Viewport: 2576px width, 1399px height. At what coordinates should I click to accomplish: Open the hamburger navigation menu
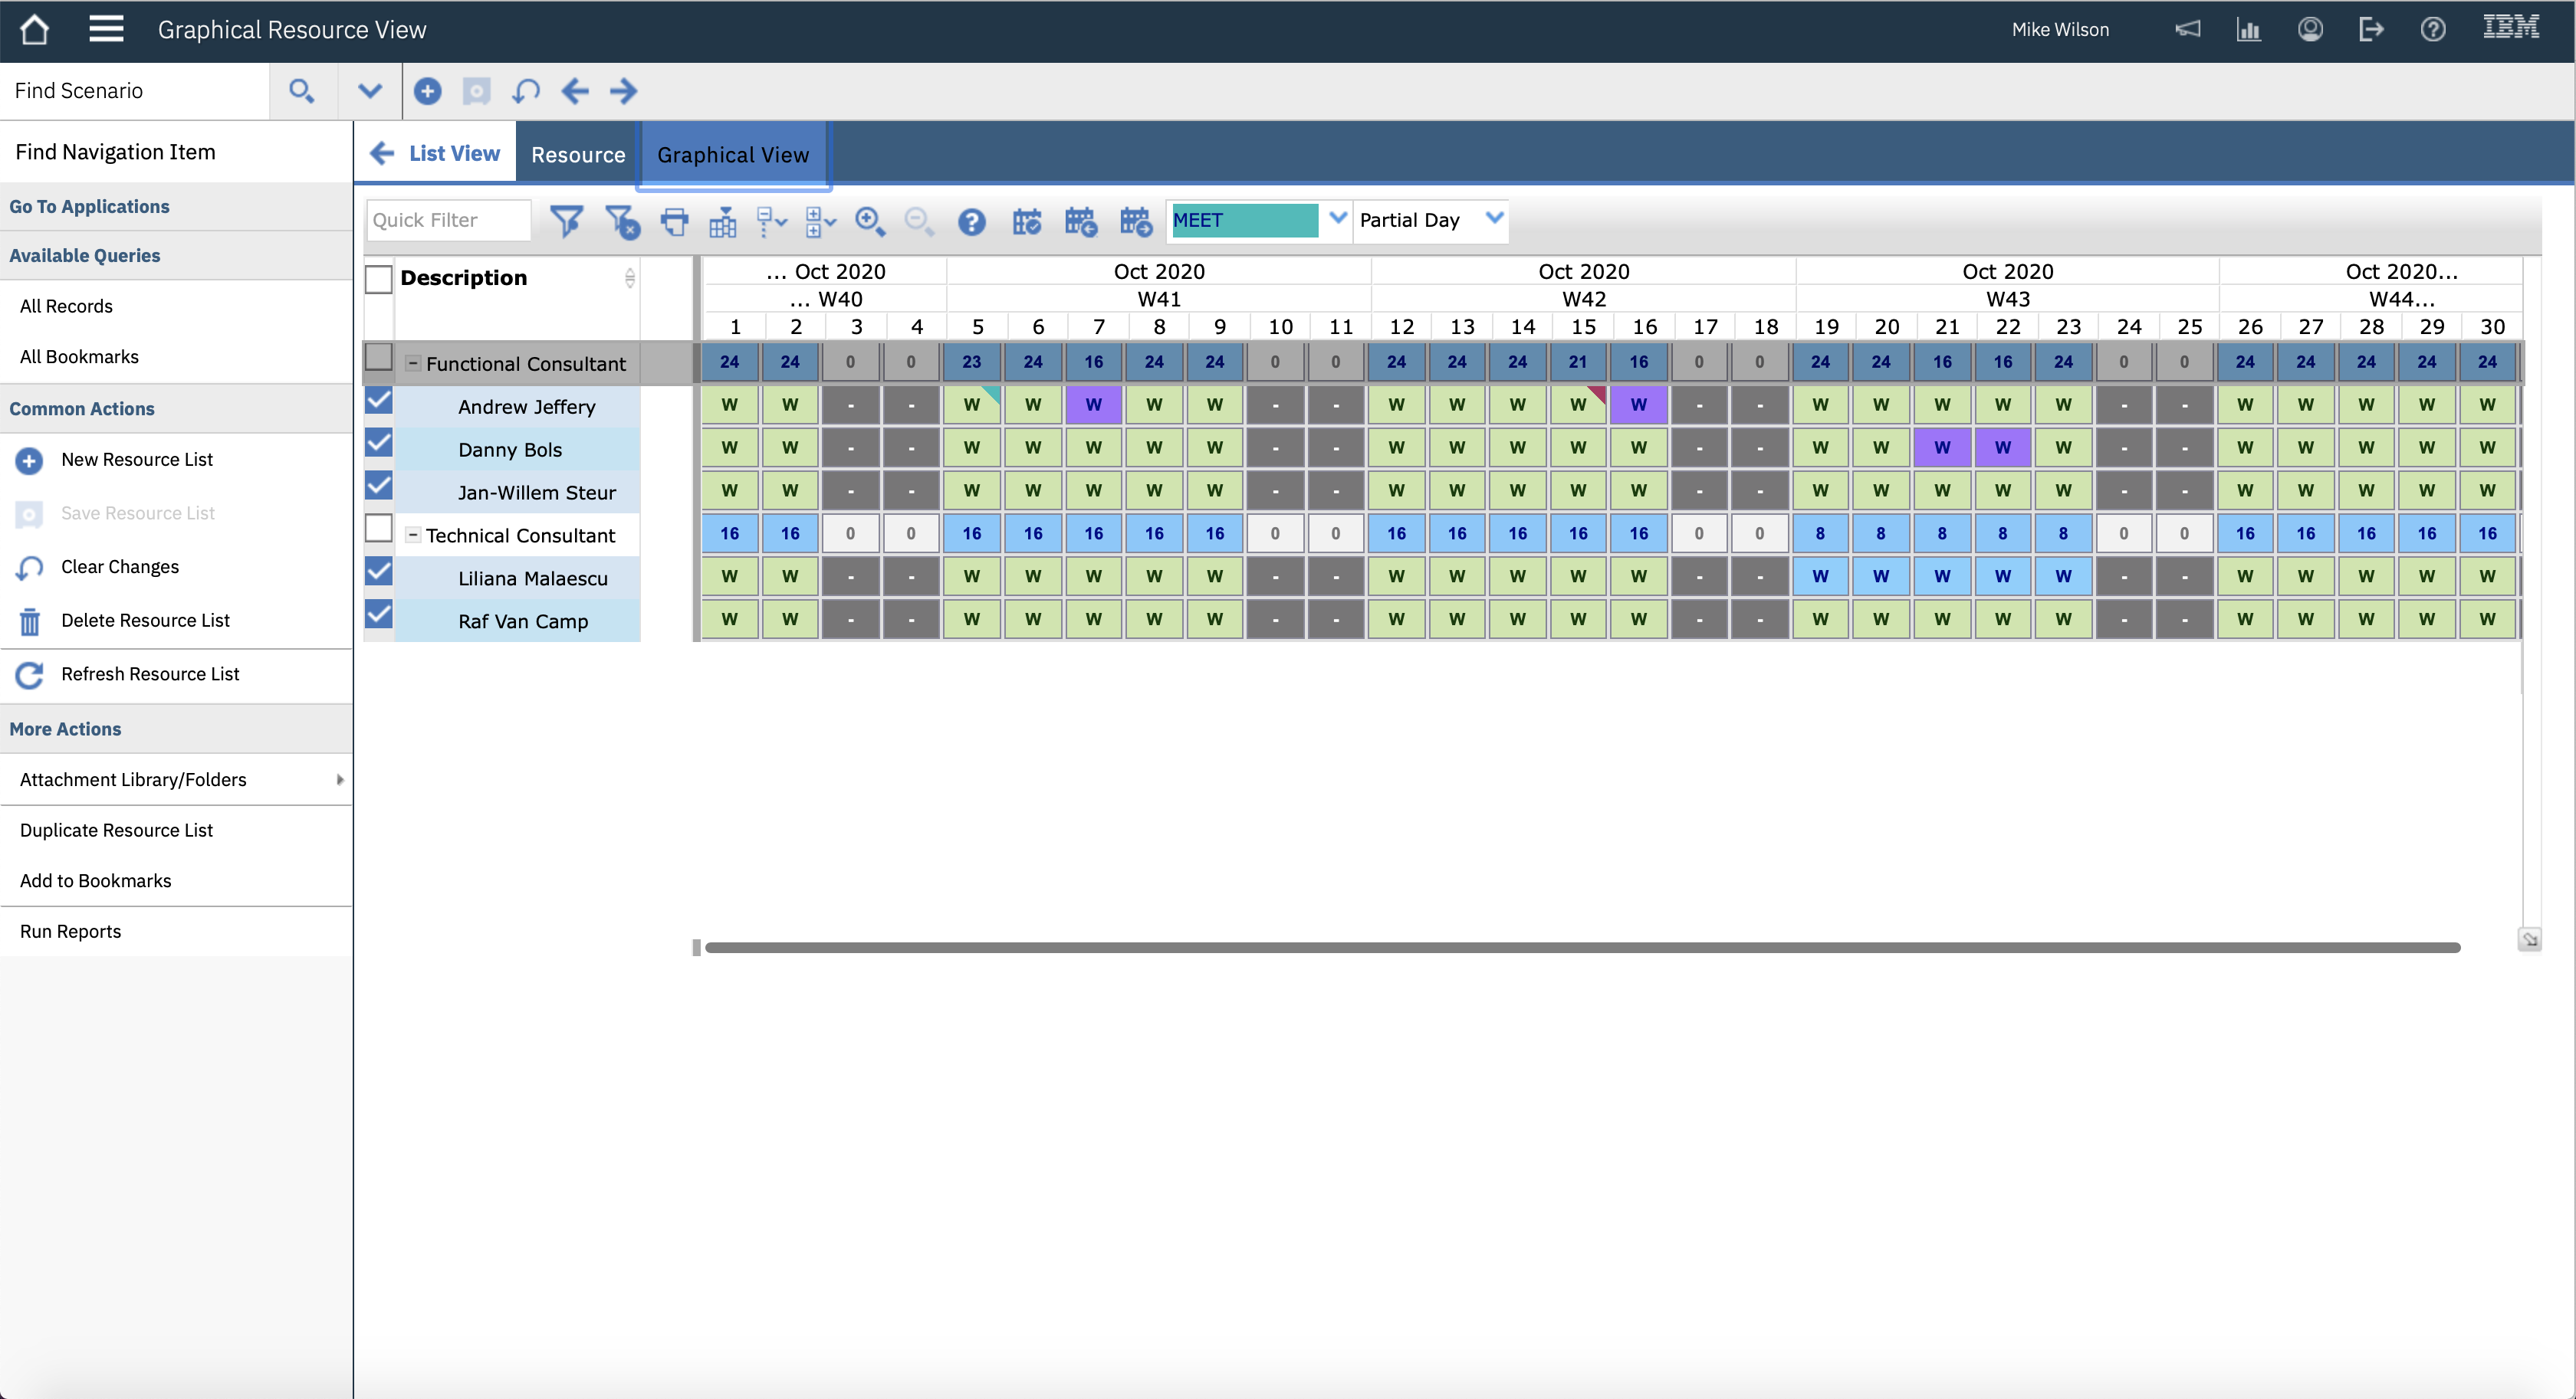point(106,30)
